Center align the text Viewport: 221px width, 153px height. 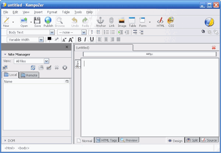coord(106,39)
